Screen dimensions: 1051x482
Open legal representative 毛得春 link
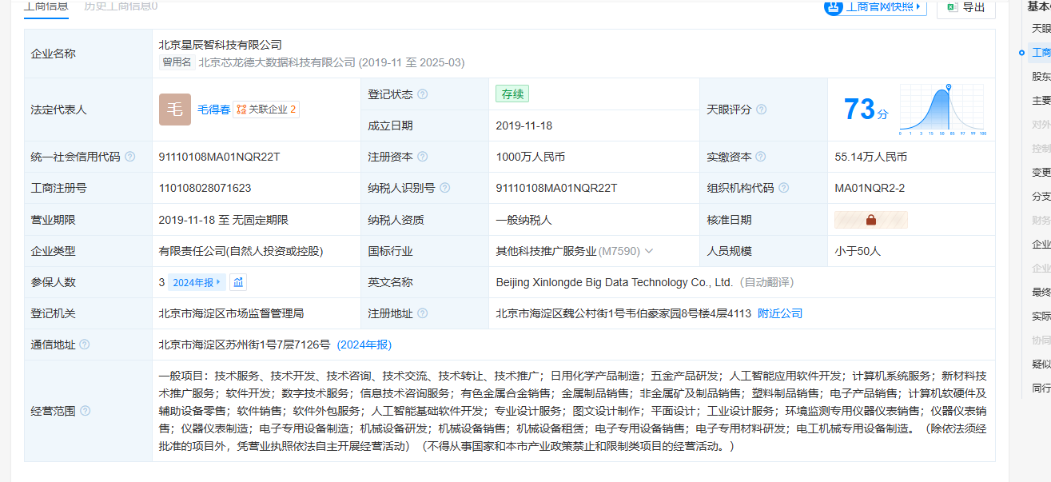click(x=213, y=110)
